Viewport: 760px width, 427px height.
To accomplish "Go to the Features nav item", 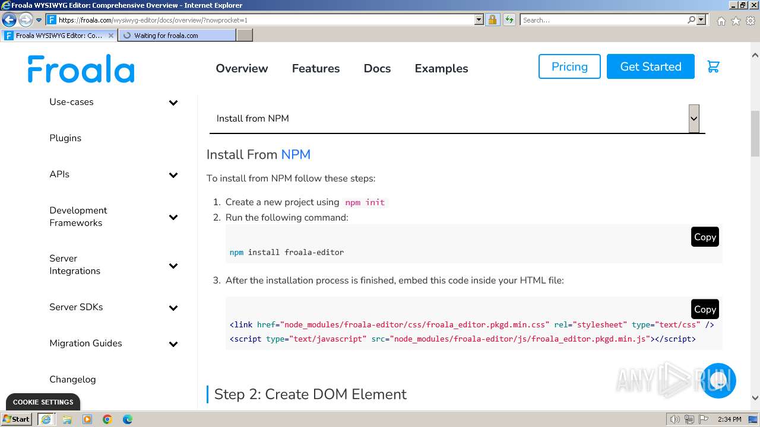I will [x=316, y=68].
